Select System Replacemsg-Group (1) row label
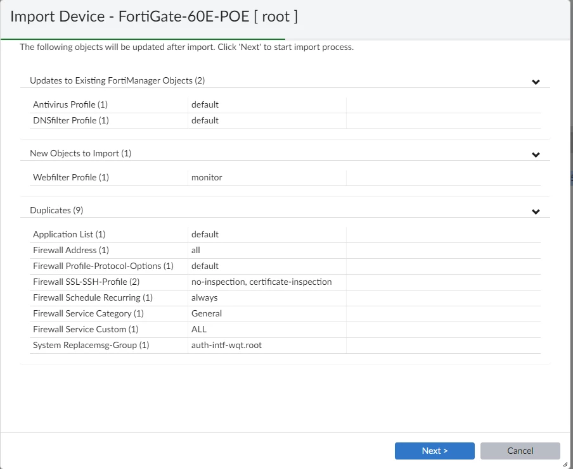 pos(91,346)
